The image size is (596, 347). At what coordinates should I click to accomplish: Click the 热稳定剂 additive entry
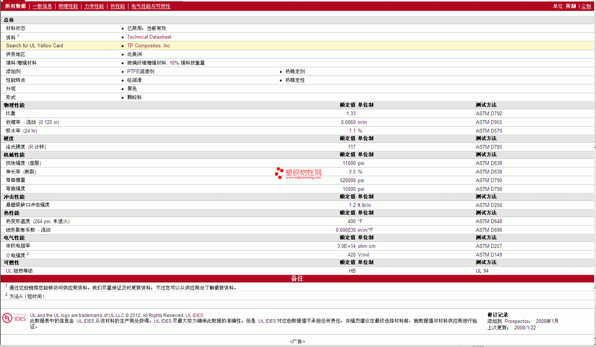point(295,71)
